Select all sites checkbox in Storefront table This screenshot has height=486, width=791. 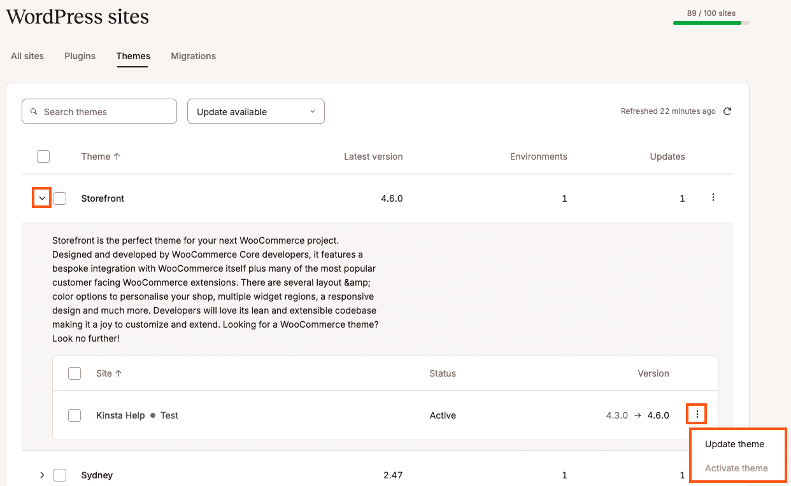75,373
